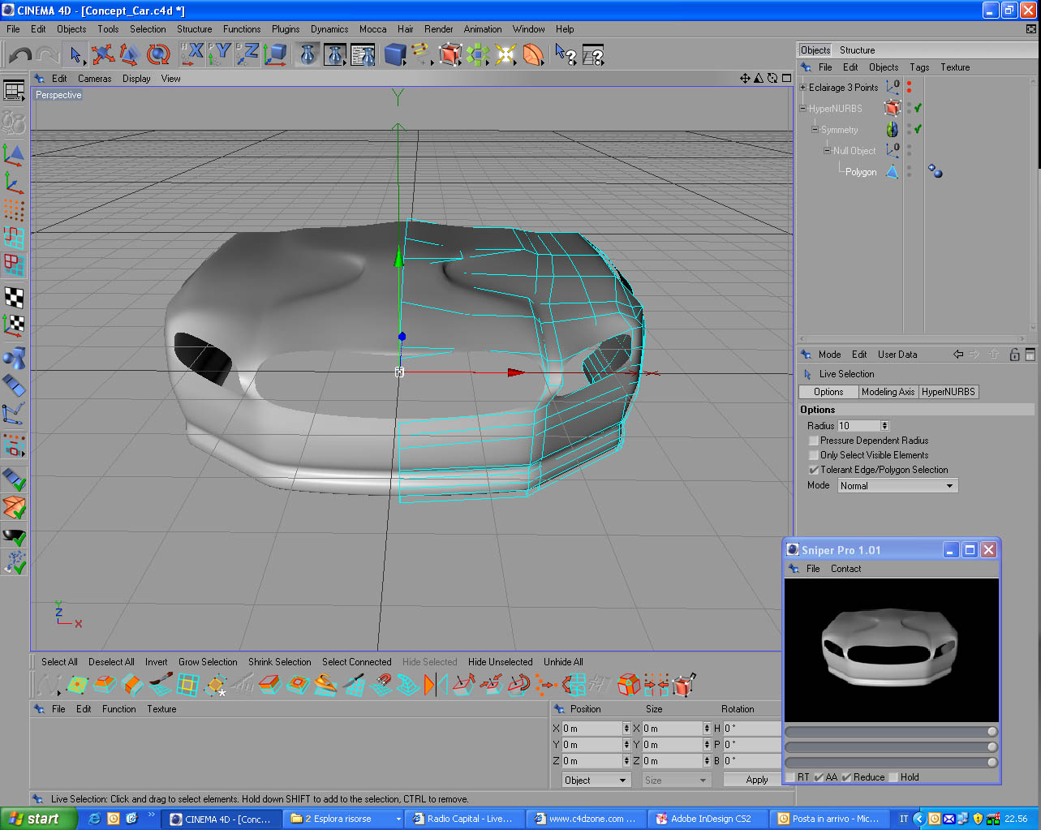1041x830 pixels.
Task: Adjust the top Sniper Pro slider
Action: [892, 731]
